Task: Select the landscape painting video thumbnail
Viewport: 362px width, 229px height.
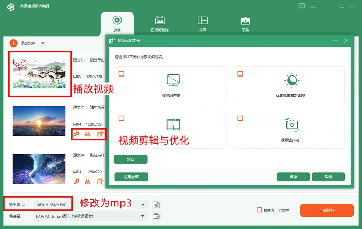Action: [x=39, y=73]
